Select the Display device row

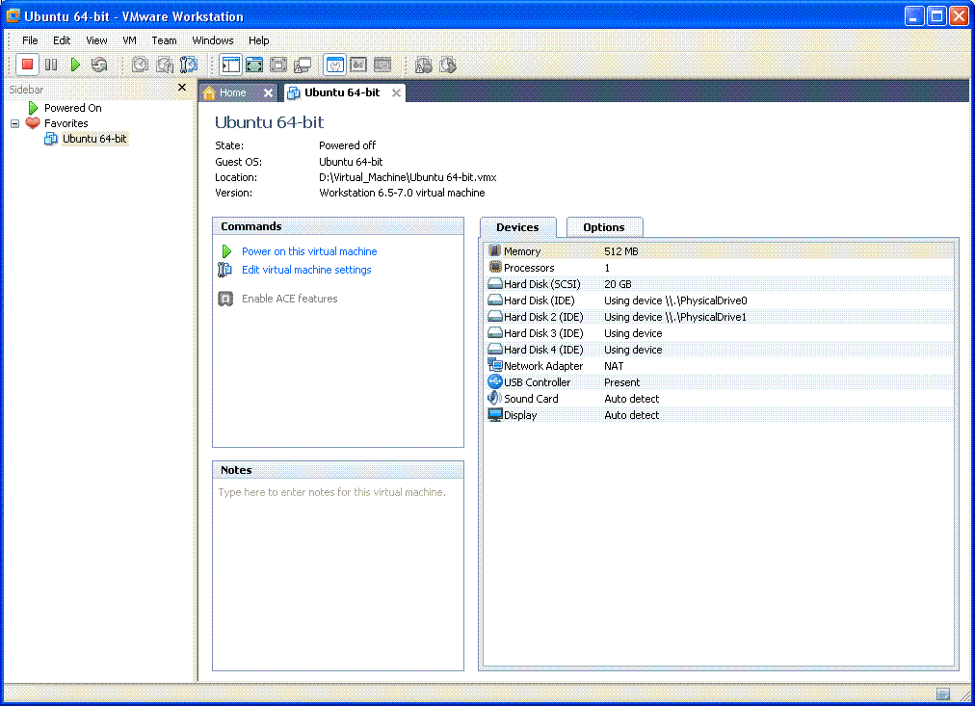(720, 415)
